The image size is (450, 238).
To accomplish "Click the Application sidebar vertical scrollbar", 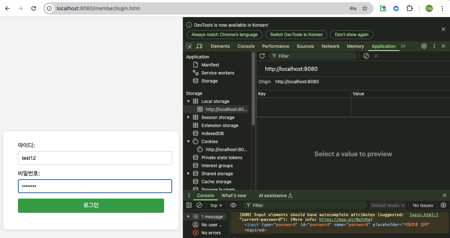I will point(253,89).
